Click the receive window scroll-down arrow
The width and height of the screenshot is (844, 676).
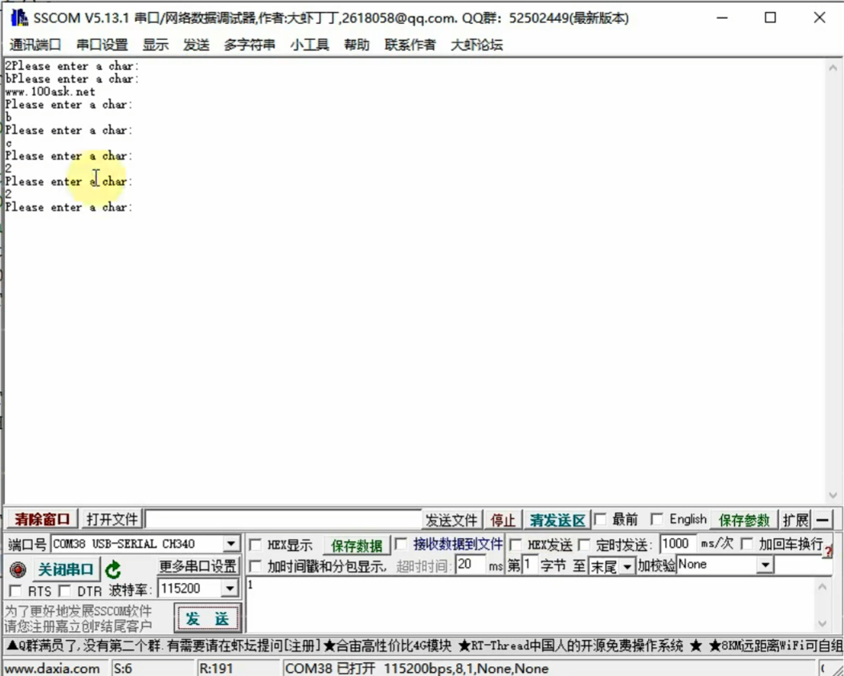(833, 495)
